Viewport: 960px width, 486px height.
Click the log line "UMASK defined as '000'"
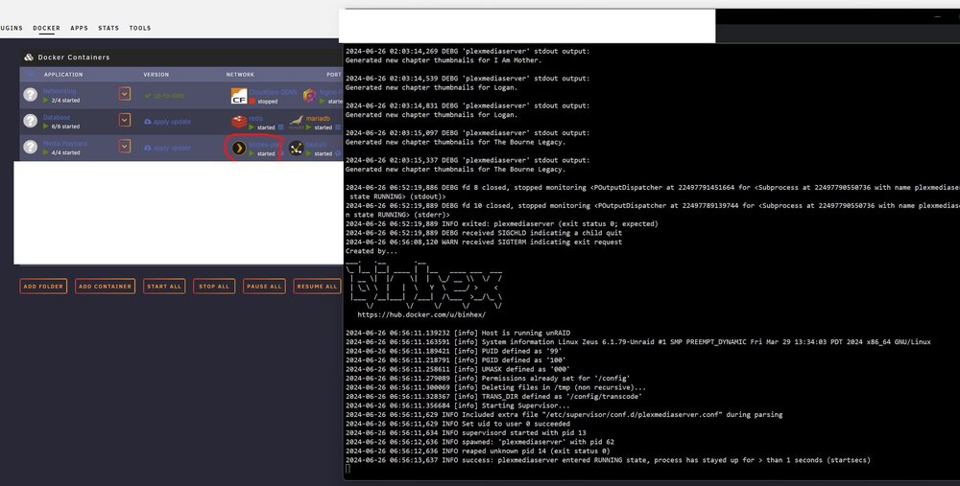click(457, 369)
